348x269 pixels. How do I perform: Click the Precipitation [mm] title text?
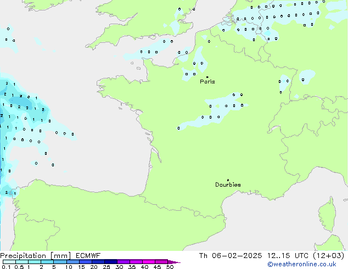coord(36,256)
